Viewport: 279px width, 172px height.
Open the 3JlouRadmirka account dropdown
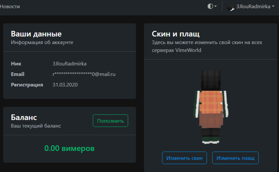pos(251,7)
